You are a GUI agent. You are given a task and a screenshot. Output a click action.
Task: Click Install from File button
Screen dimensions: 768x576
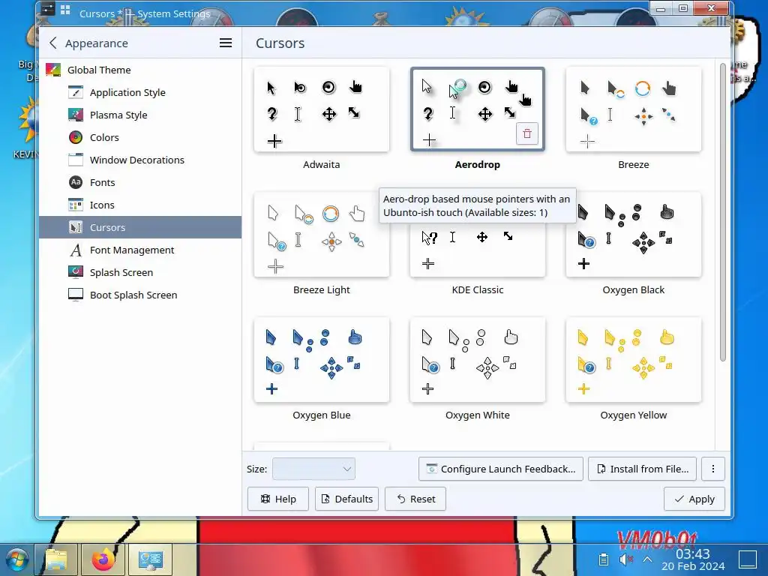(642, 469)
